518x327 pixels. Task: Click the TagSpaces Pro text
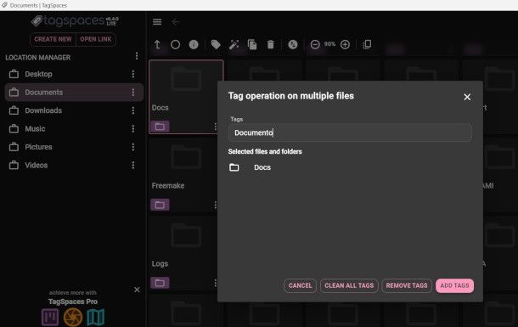pos(73,302)
